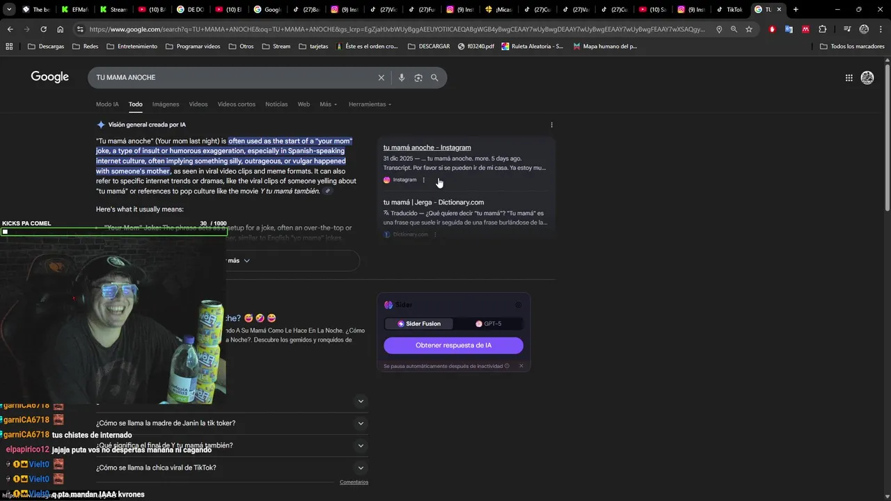This screenshot has height=501, width=891.
Task: Open the page zoom indicator in address bar
Action: pos(734,29)
